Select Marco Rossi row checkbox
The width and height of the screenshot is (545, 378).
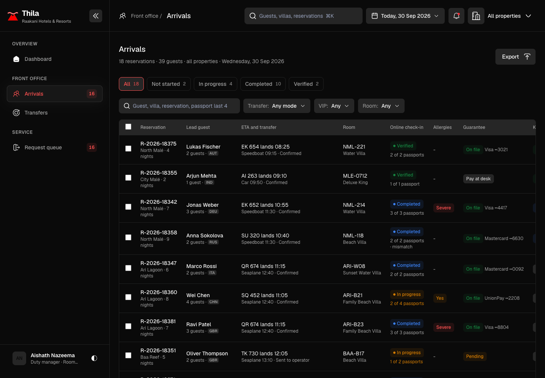pos(128,268)
